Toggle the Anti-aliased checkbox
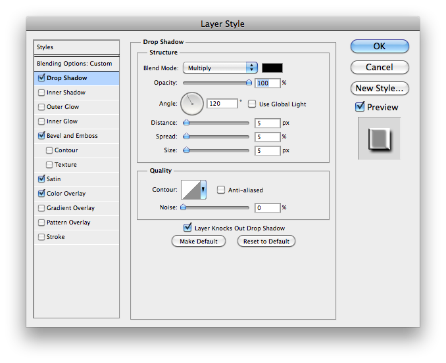The height and width of the screenshot is (363, 446). [221, 190]
